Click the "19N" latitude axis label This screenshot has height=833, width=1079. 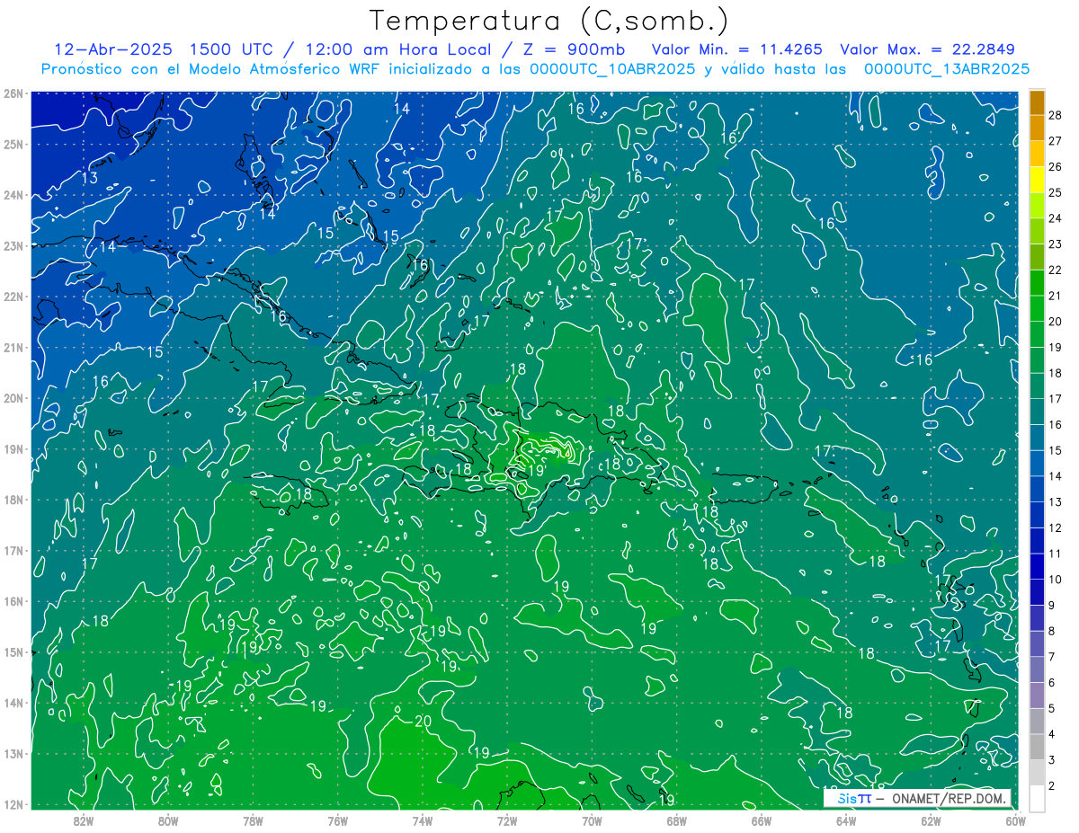13,449
